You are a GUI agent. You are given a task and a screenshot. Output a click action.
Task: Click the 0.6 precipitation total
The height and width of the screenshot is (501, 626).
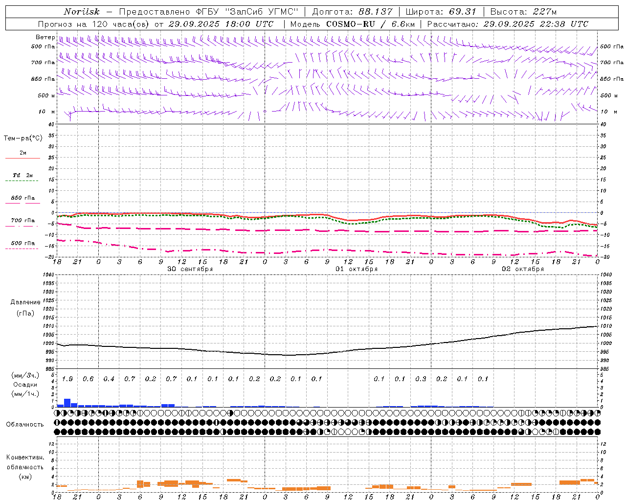tap(88, 379)
